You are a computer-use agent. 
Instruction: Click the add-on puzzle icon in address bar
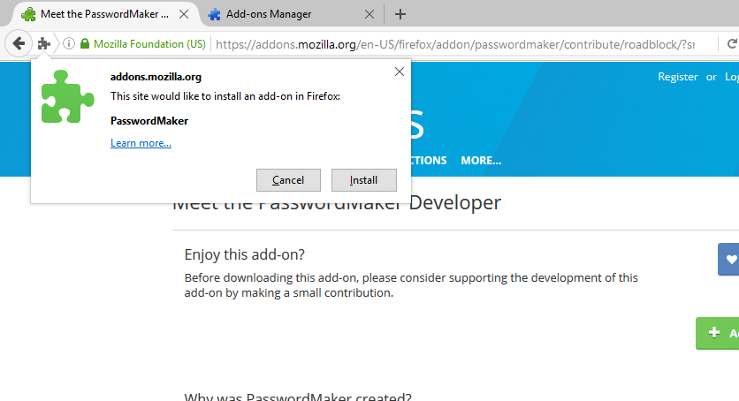click(x=44, y=43)
